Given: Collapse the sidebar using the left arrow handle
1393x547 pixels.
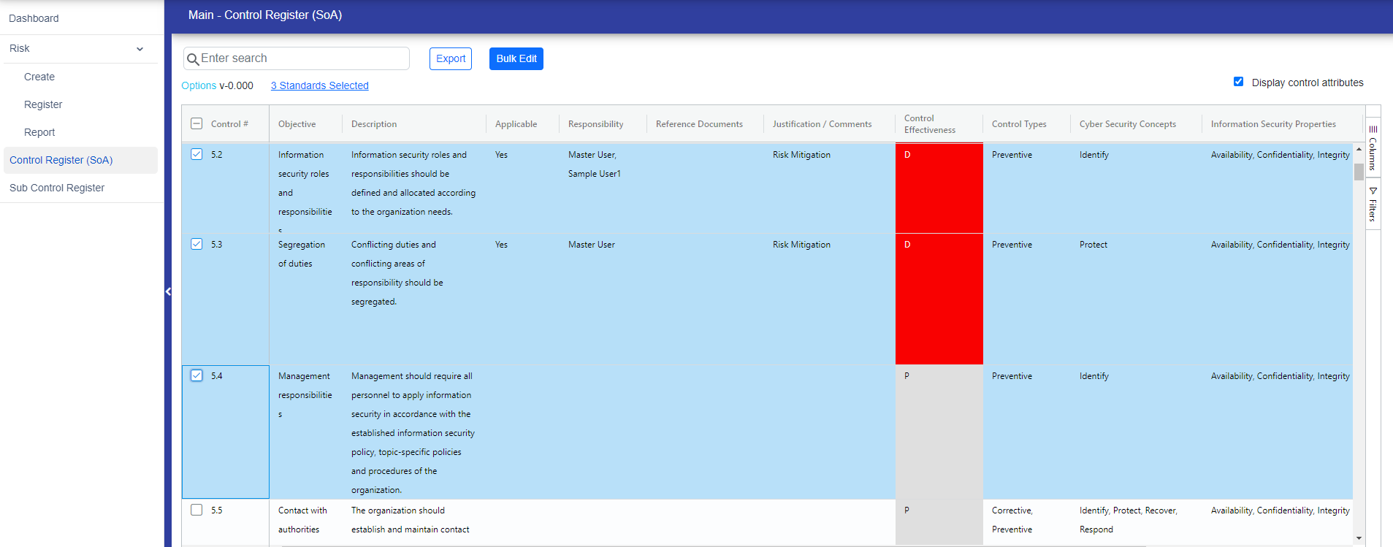Looking at the screenshot, I should (168, 291).
